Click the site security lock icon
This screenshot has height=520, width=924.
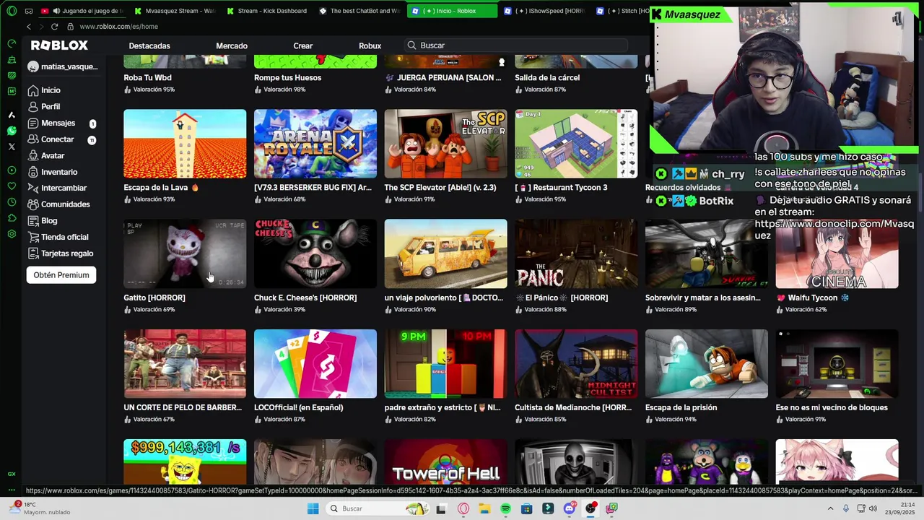[70, 27]
